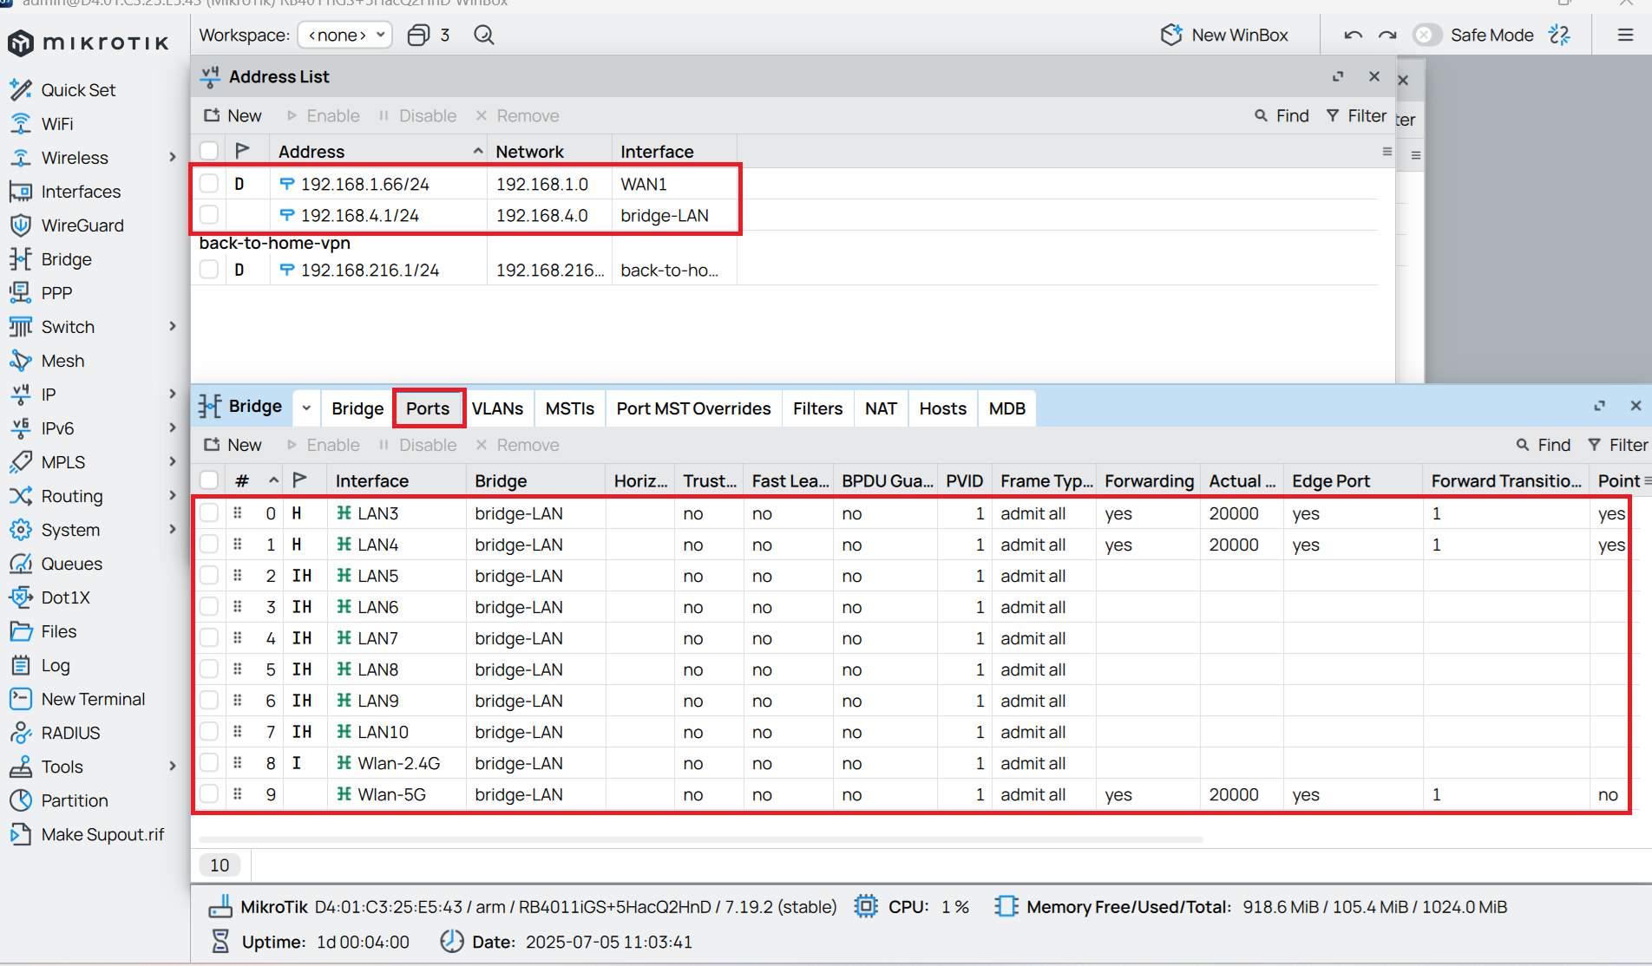Select the checkbox for the LAN3 port row

[x=209, y=512]
